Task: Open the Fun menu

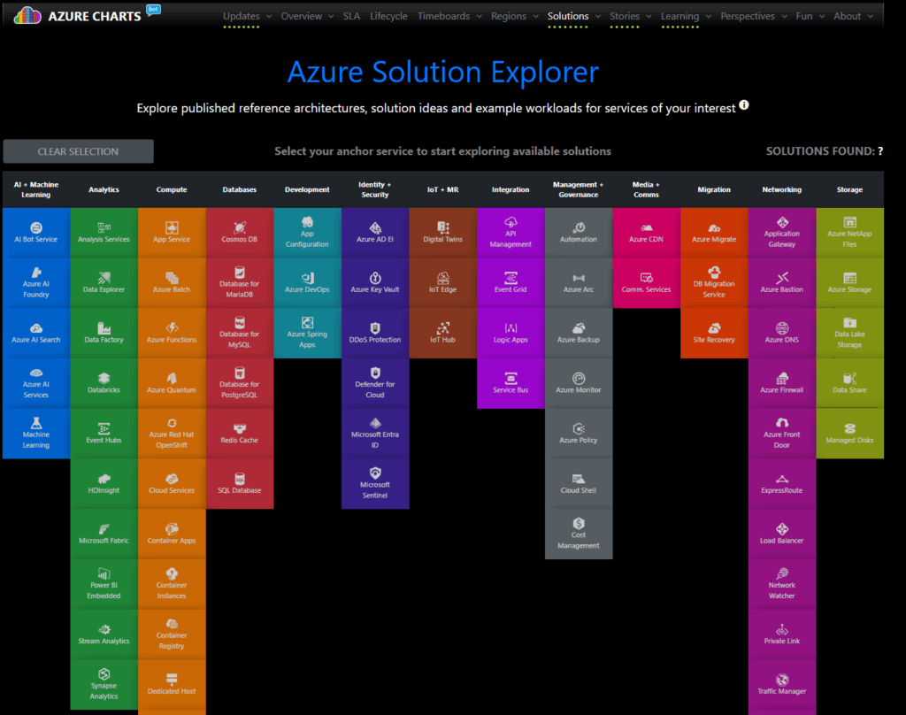Action: (x=810, y=16)
